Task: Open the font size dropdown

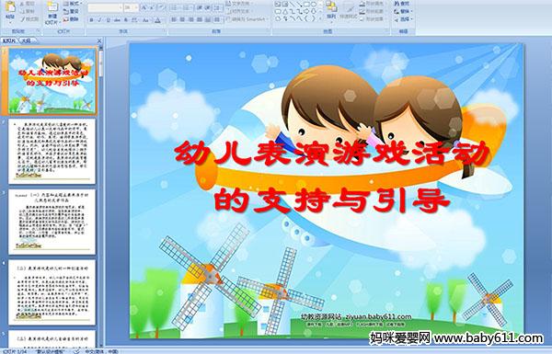Action: [131, 7]
